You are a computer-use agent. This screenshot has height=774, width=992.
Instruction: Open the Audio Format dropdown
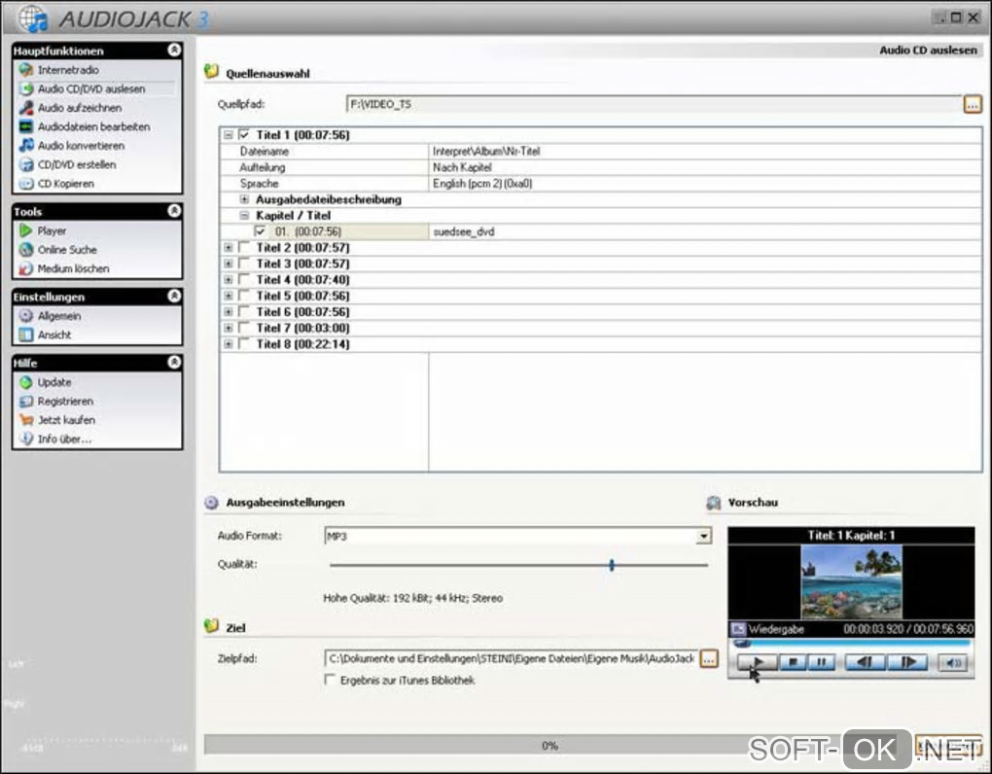coord(703,536)
